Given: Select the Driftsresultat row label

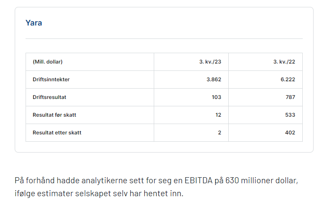Looking at the screenshot, I should [49, 97].
